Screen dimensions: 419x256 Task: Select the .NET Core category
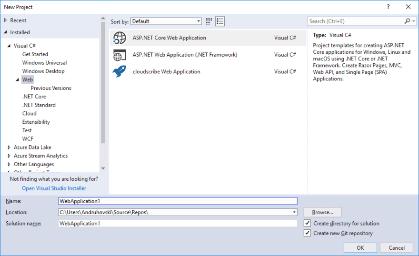[34, 97]
